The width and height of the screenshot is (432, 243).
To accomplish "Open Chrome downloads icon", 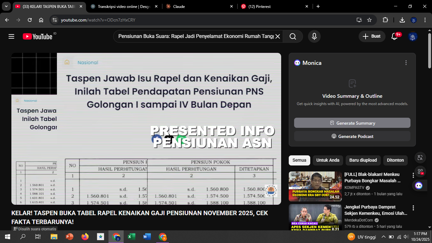I will [402, 20].
